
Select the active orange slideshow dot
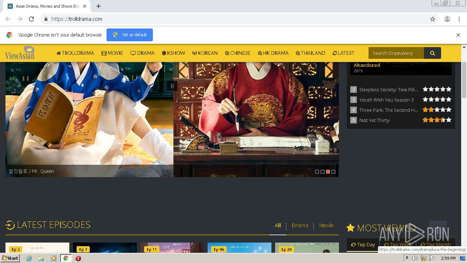point(328,172)
